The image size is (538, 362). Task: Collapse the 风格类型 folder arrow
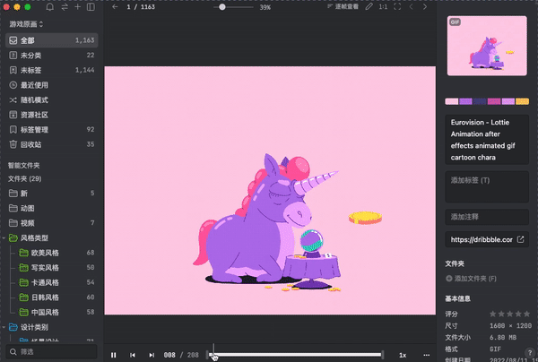4,238
